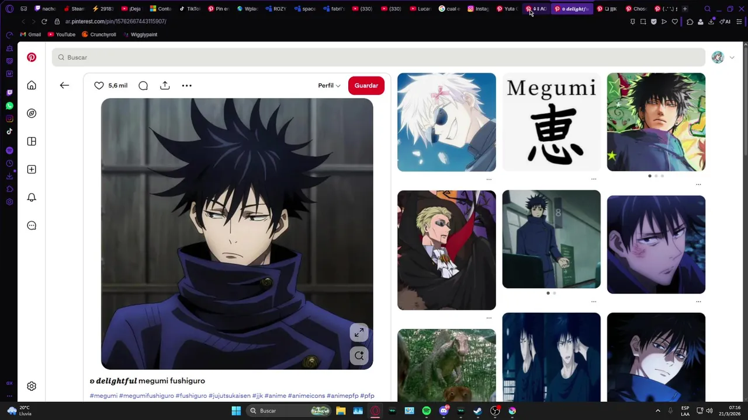Open a new tab with plus button

tap(685, 9)
